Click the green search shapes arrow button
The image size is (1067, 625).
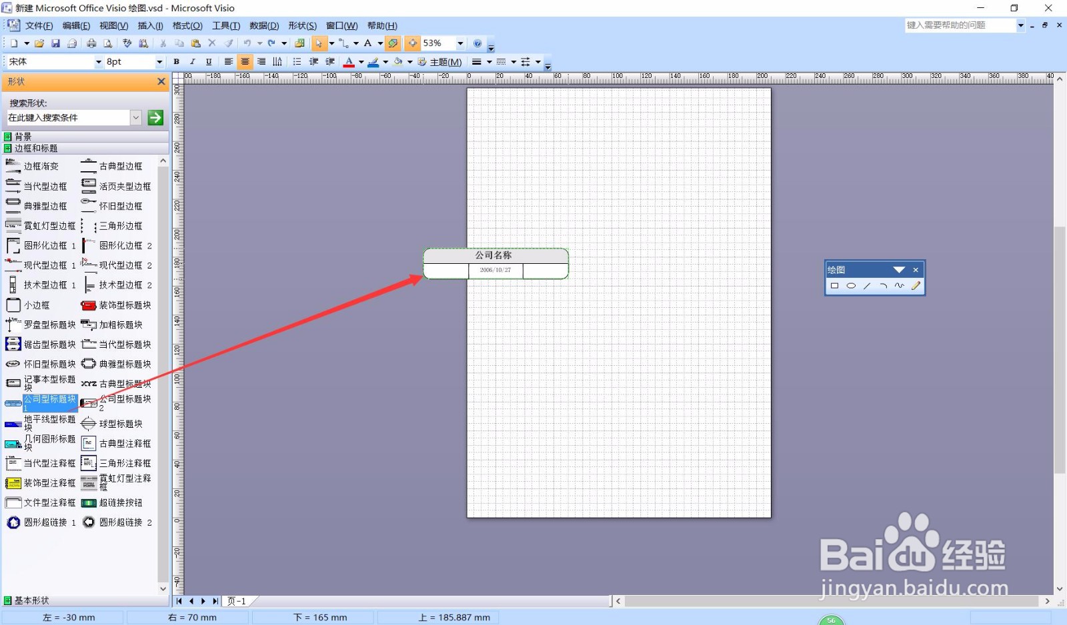coord(155,117)
